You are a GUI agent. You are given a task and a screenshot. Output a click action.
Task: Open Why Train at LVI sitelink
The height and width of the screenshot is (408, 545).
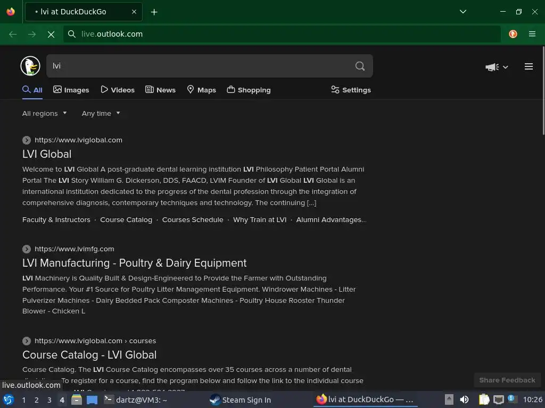[260, 219]
